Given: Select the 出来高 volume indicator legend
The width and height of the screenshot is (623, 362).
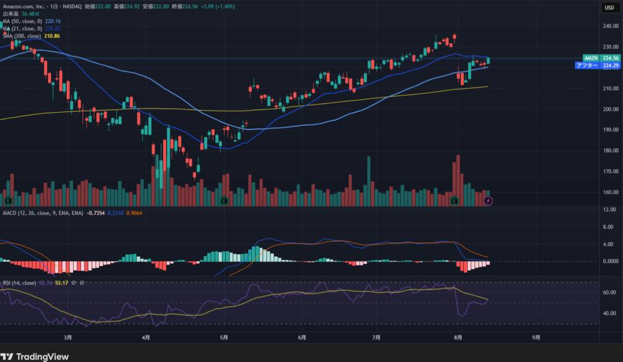Looking at the screenshot, I should pos(11,14).
